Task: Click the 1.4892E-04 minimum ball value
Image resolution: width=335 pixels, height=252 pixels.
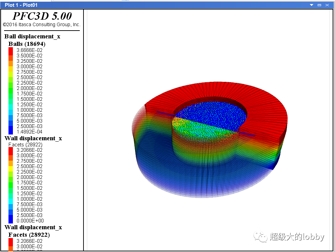Action: coord(30,132)
